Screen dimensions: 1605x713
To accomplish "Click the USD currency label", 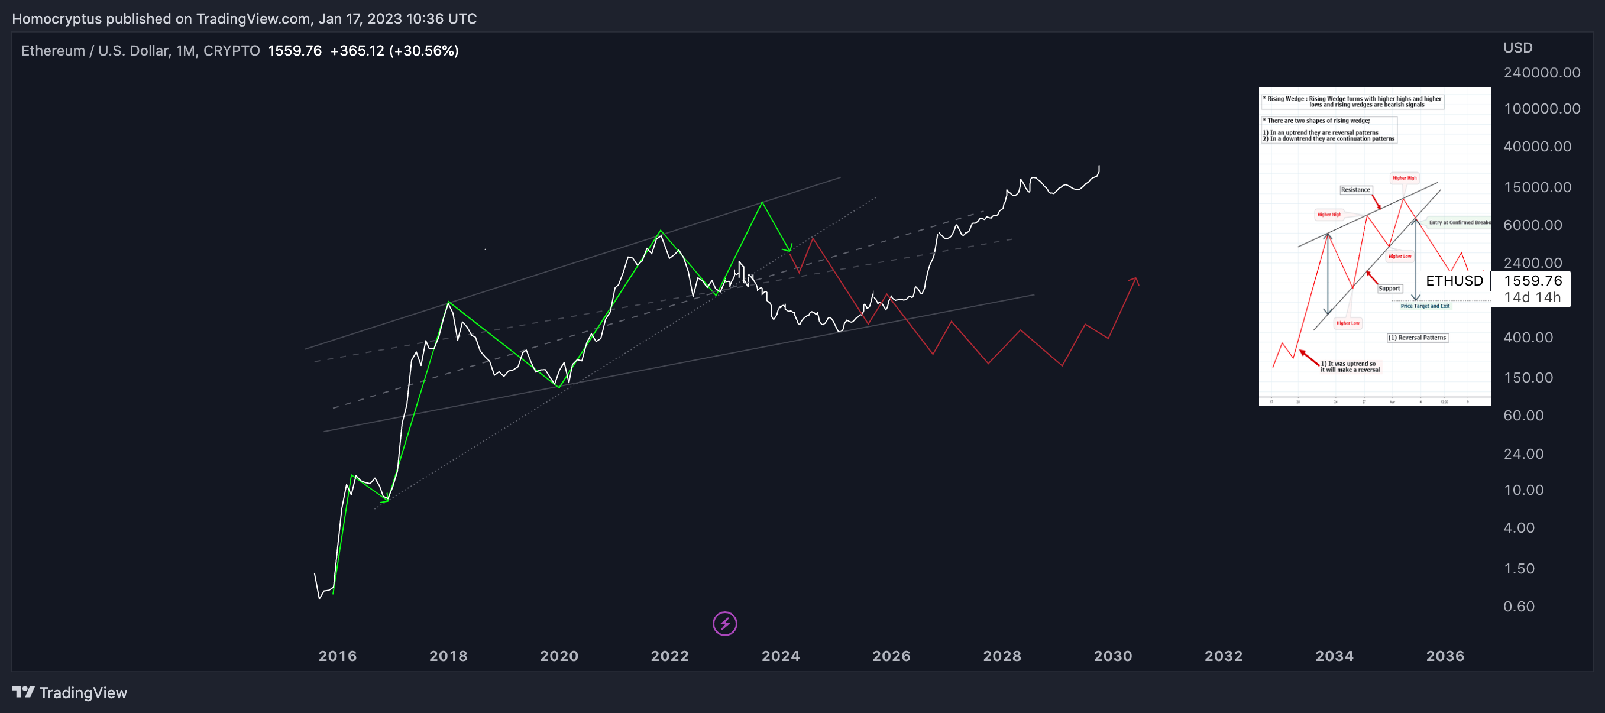I will point(1517,48).
